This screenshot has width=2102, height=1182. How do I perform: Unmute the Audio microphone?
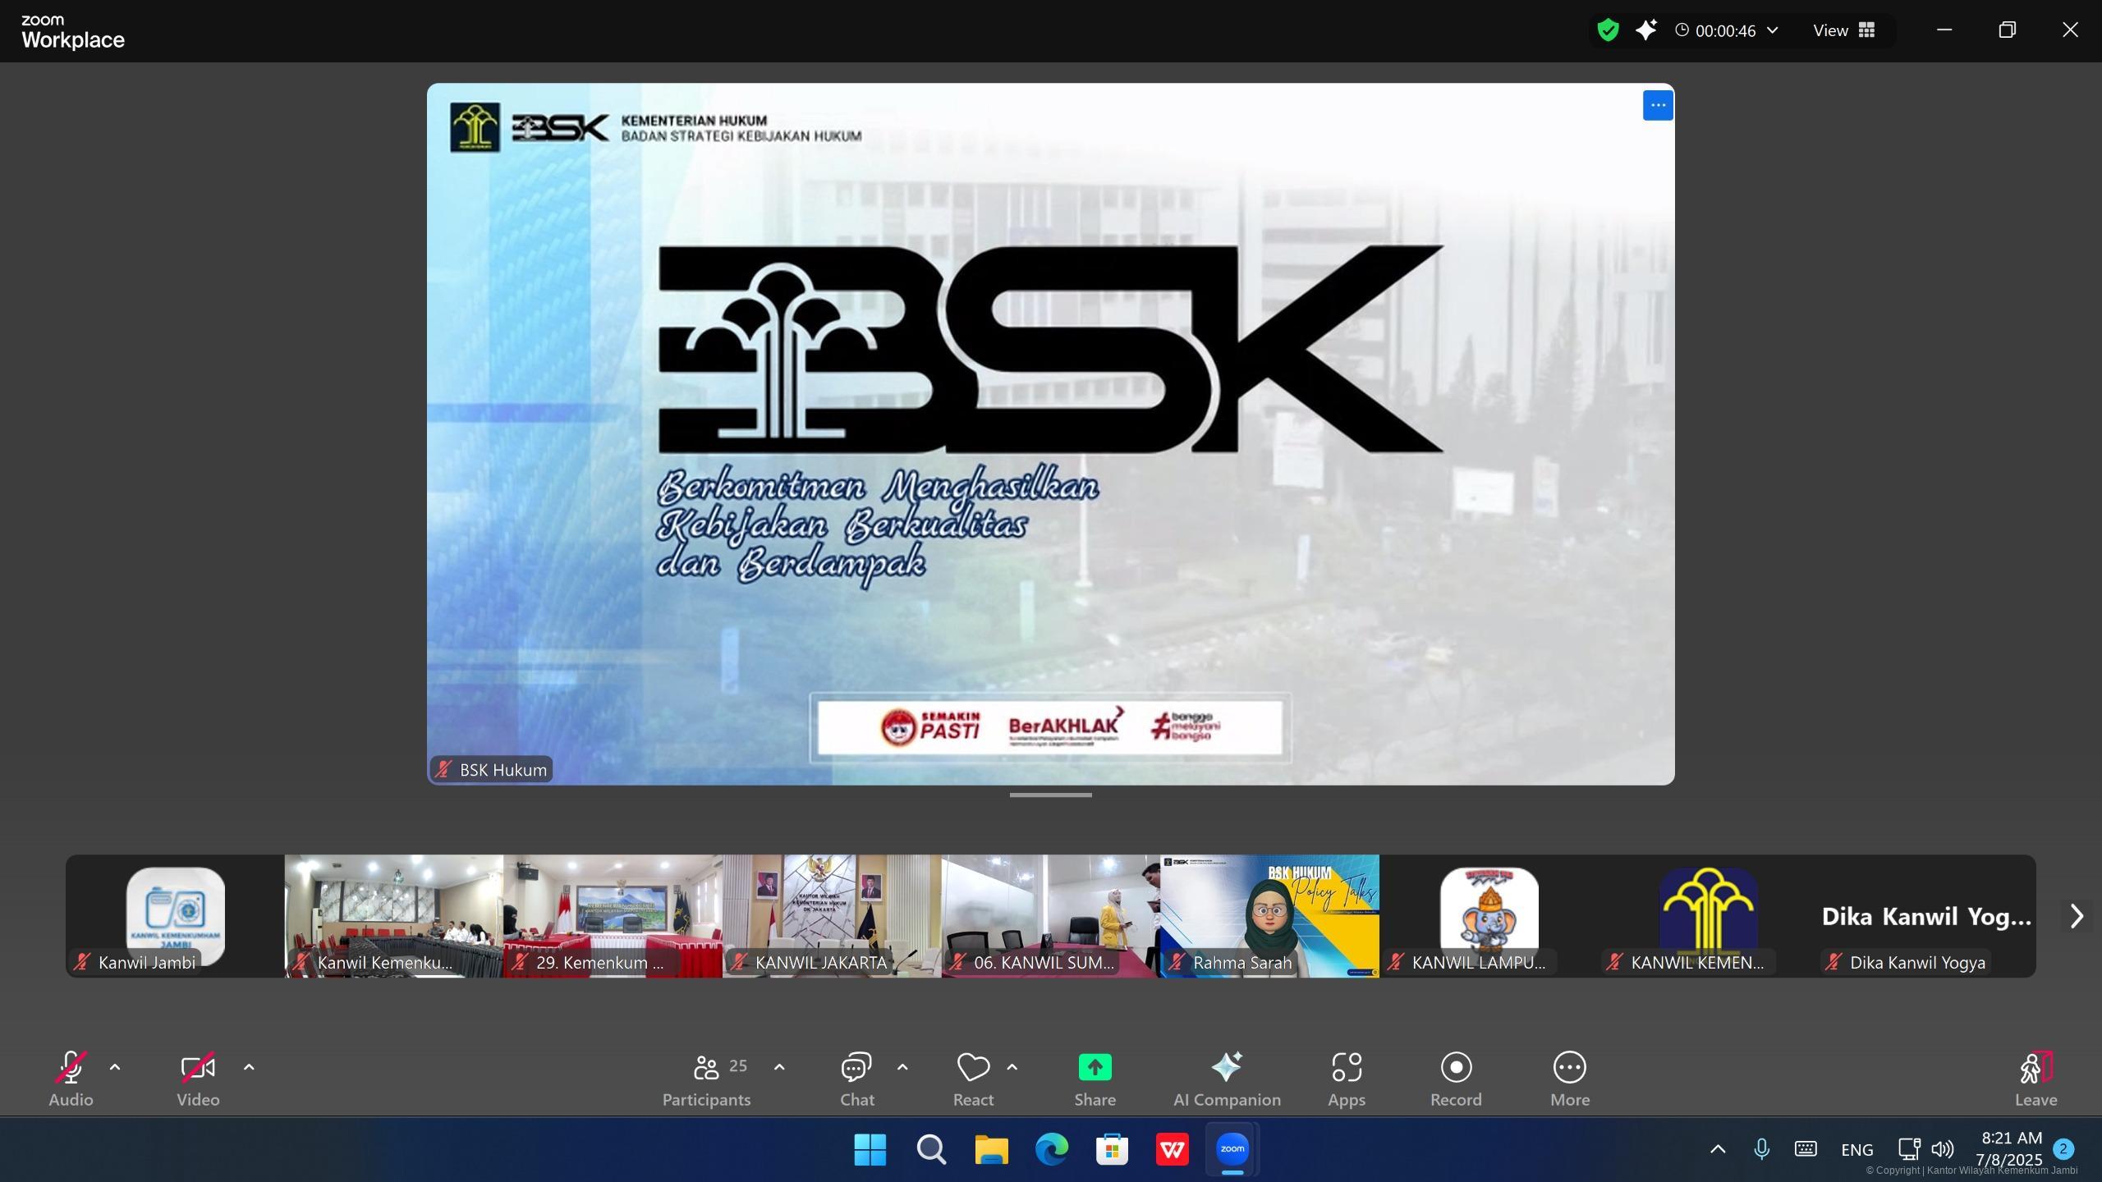pos(71,1079)
